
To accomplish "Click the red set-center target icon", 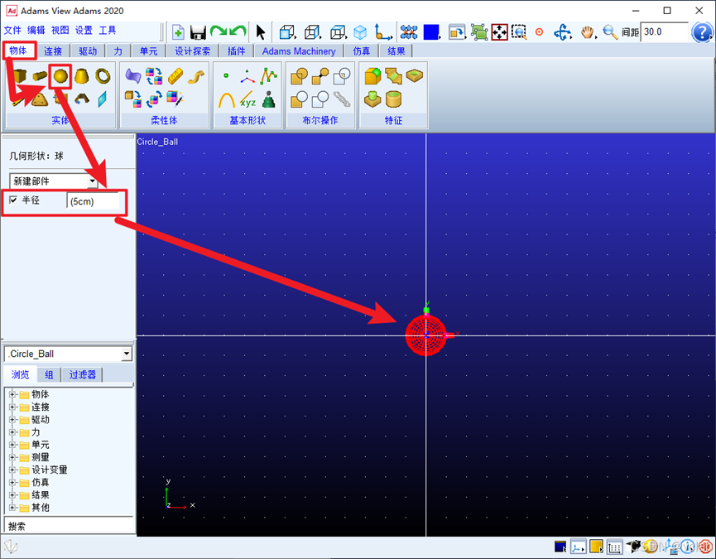I will click(x=540, y=32).
